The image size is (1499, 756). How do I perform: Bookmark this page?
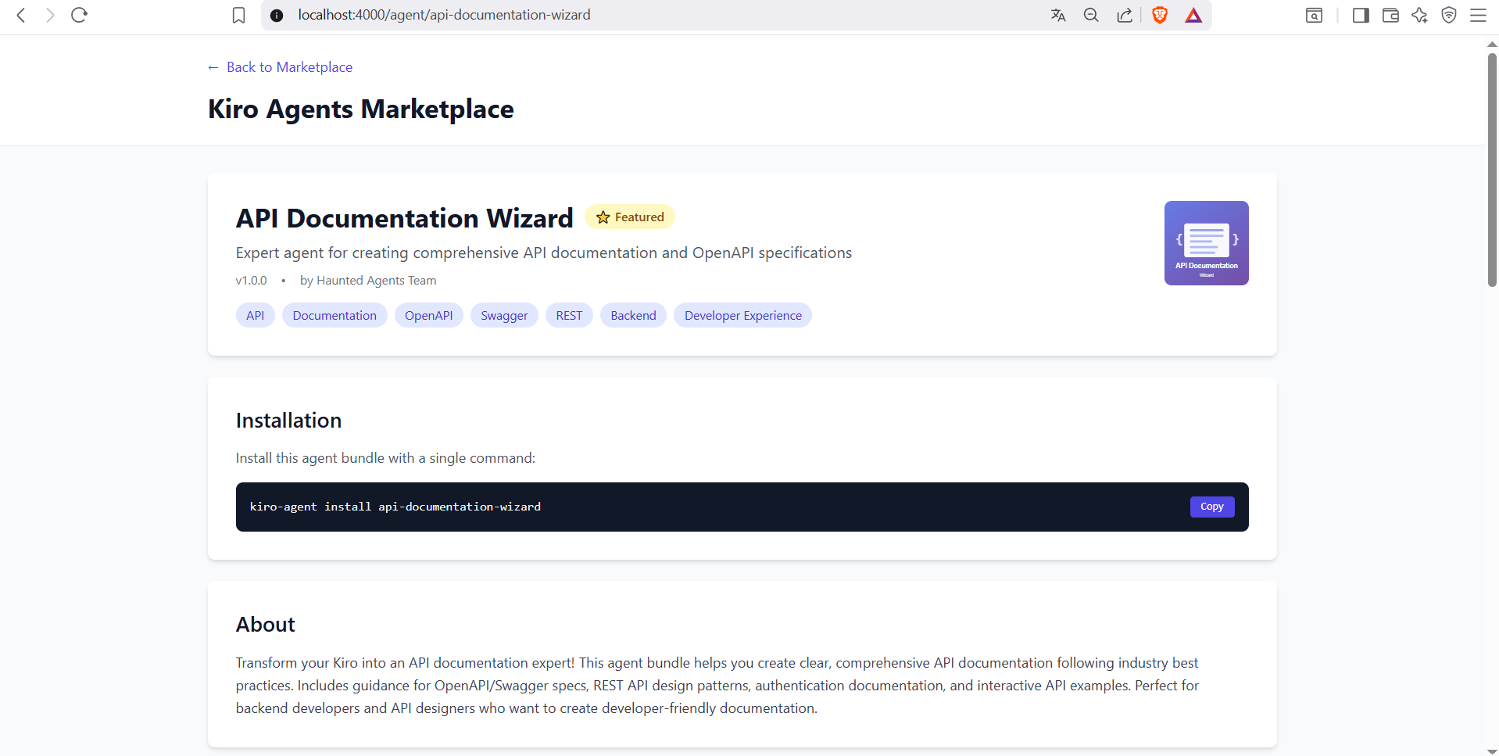(x=239, y=15)
